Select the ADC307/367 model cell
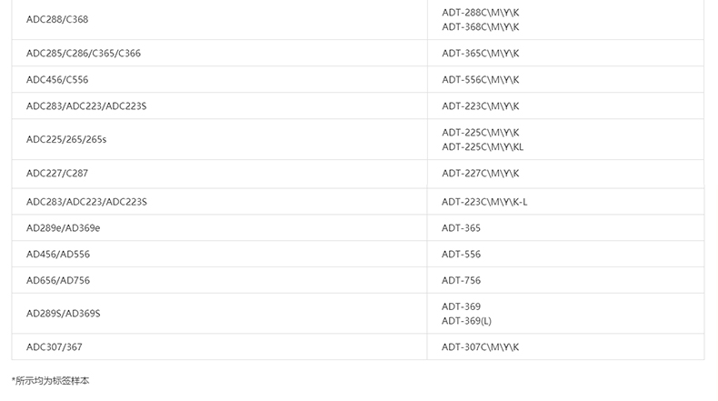Viewport: 718px width, 401px height. click(55, 346)
